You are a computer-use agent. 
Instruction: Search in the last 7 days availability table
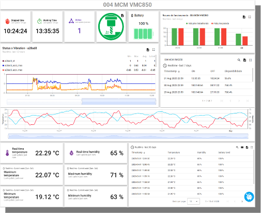[x=239, y=60]
